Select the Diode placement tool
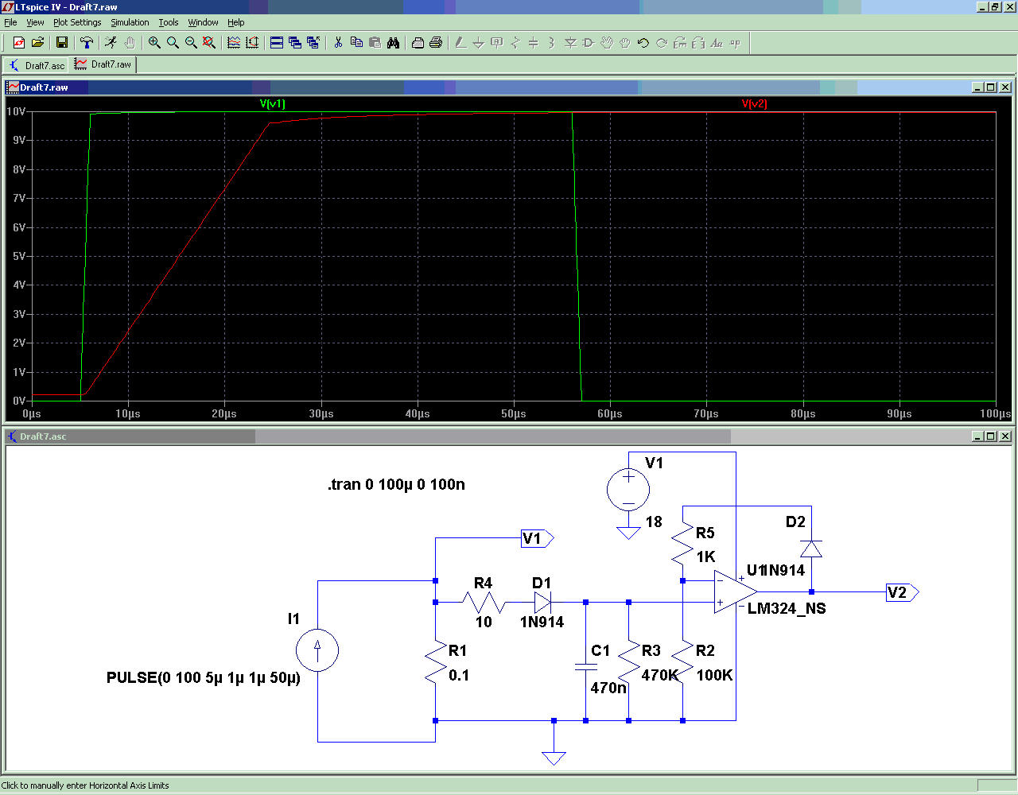 point(570,43)
